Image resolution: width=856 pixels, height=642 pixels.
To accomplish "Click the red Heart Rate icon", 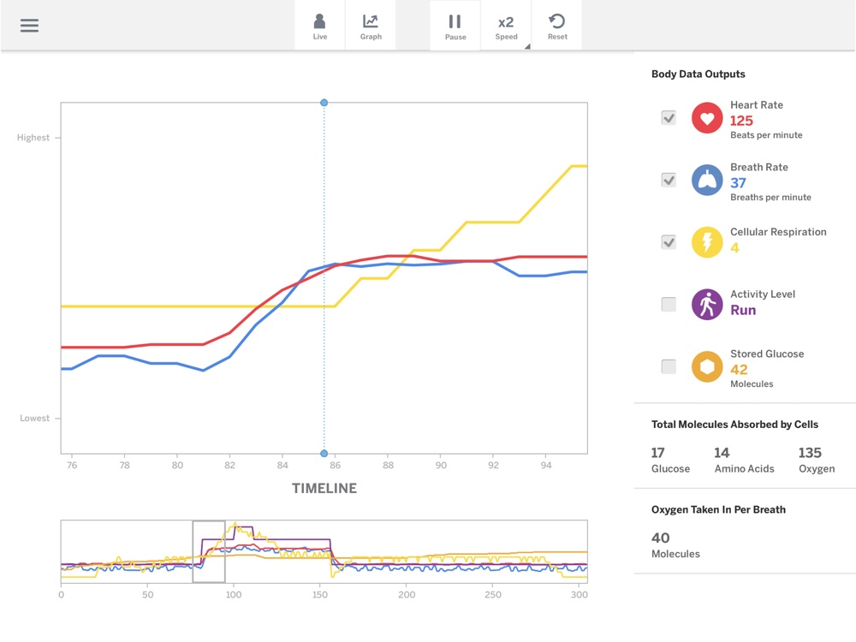I will (707, 118).
